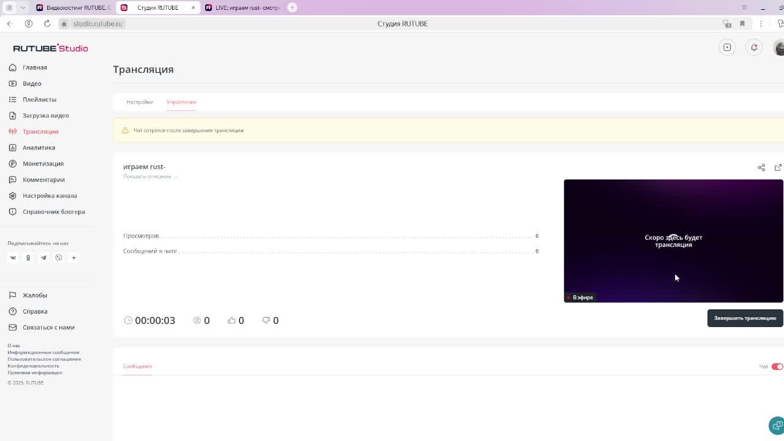The height and width of the screenshot is (441, 784).
Task: Open Справочник блогера
Action: tap(54, 211)
